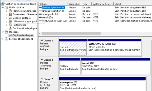Sort by the Type column header
This screenshot has width=152, height=91.
(86, 4)
